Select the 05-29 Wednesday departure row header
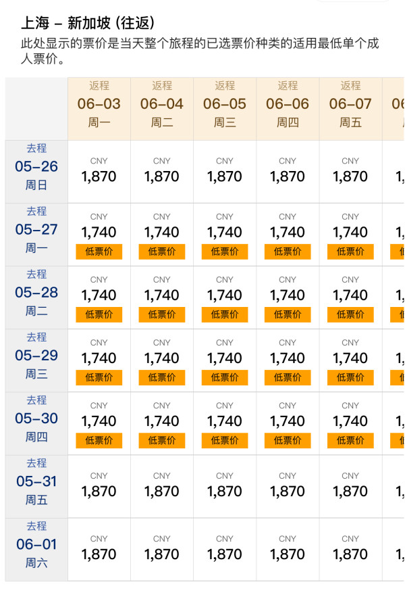This screenshot has height=595, width=405. coord(36,360)
